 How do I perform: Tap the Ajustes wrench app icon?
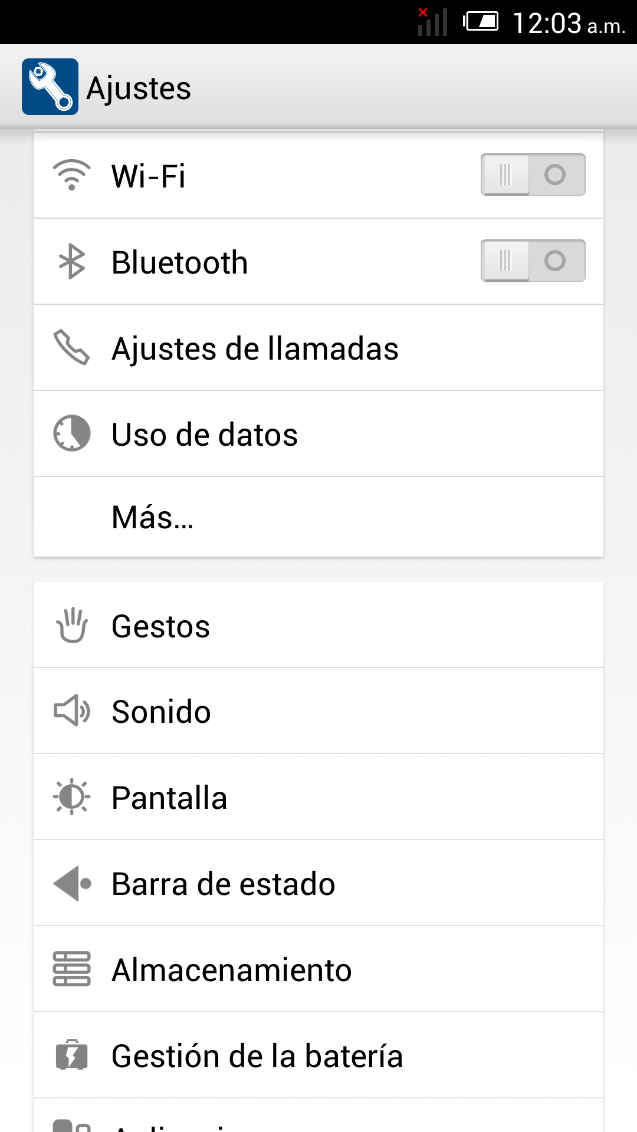[50, 87]
